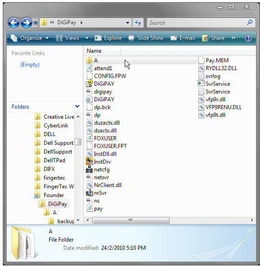The image size is (261, 266).
Task: Select the nrSvr file icon
Action: click(x=89, y=193)
